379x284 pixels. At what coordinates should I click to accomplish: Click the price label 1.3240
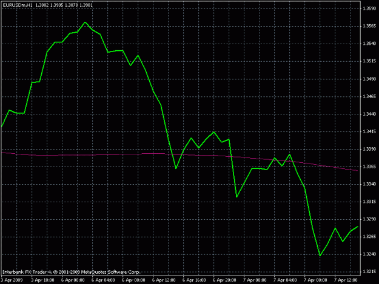point(369,254)
